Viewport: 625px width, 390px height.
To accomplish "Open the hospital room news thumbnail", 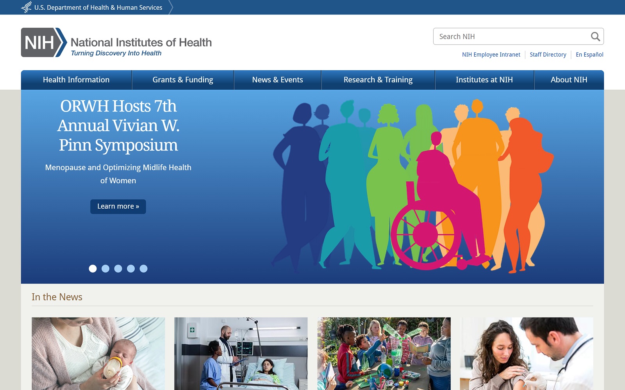I will click(241, 354).
